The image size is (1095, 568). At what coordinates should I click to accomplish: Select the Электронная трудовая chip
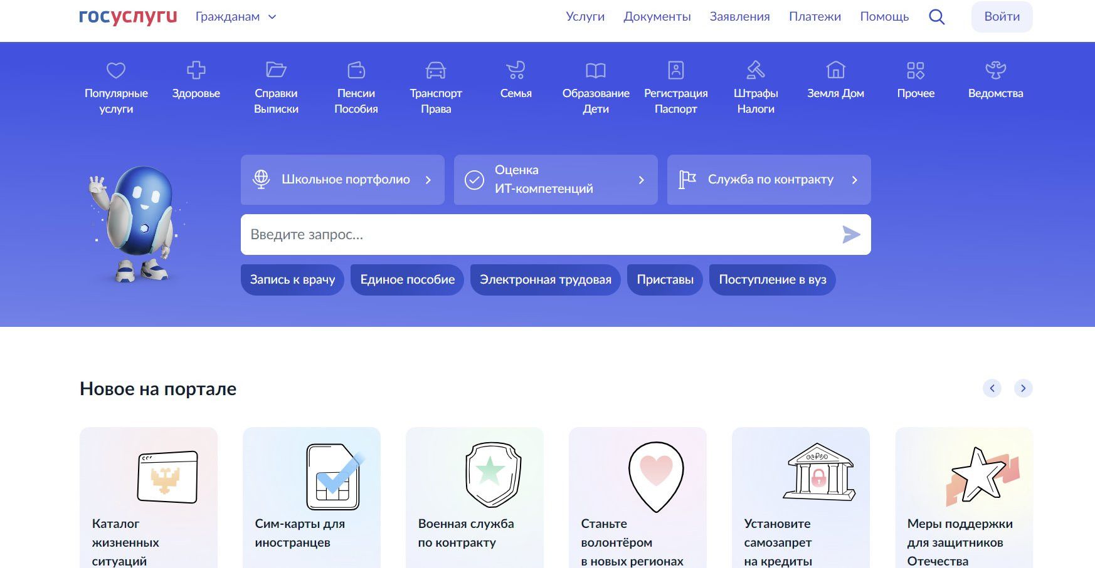546,279
